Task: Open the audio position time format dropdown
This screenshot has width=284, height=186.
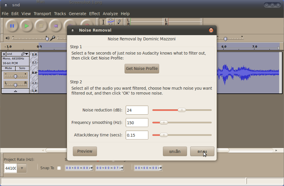Action: click(161, 168)
